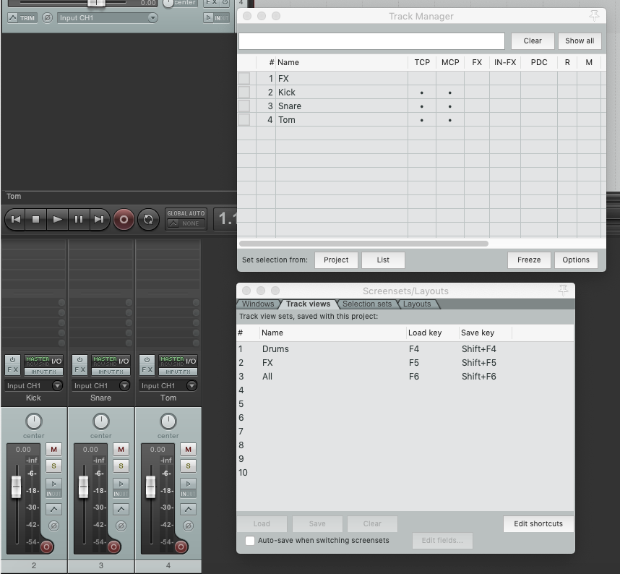The height and width of the screenshot is (574, 620).
Task: Solo the Snare mixer track
Action: tap(121, 466)
